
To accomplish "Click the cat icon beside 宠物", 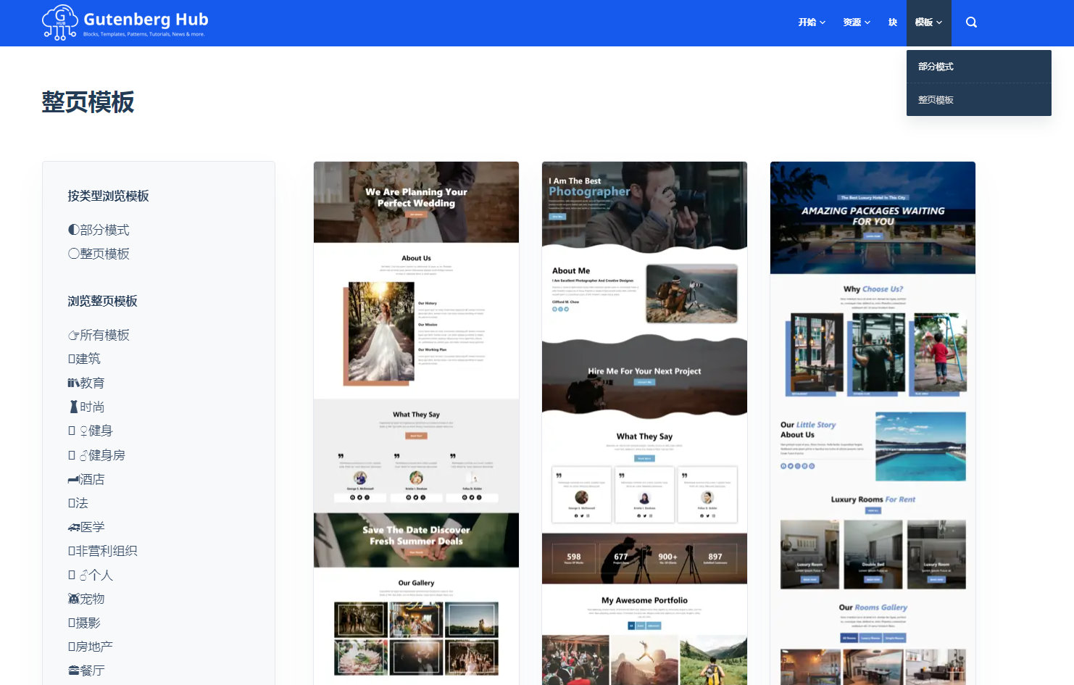I will click(x=73, y=599).
